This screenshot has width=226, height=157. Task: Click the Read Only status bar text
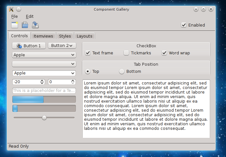coord(19,146)
